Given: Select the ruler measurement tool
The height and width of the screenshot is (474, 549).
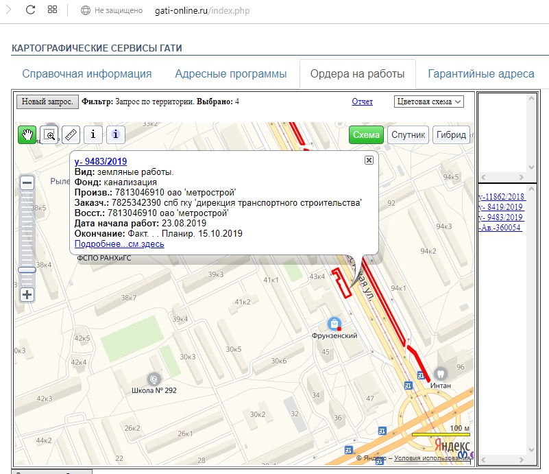Looking at the screenshot, I should [x=71, y=134].
